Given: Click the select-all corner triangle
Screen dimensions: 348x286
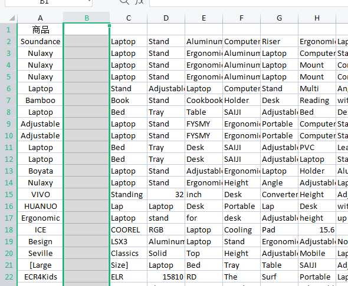Looking at the screenshot, I should point(12,18).
